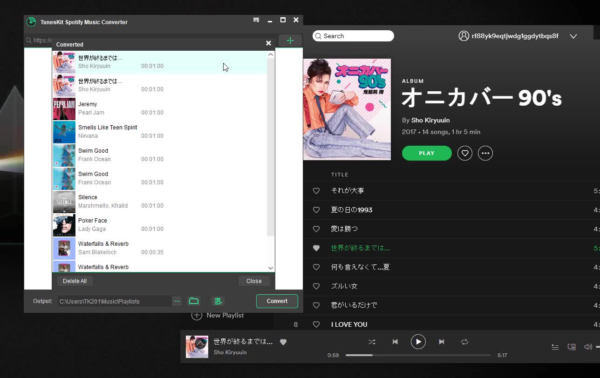This screenshot has height=378, width=600.
Task: Select the Silence by Marshmello, Khalid row
Action: pyautogui.click(x=159, y=202)
